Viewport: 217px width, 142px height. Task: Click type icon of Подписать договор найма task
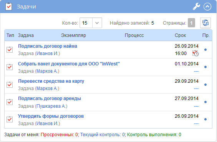pos(10,50)
